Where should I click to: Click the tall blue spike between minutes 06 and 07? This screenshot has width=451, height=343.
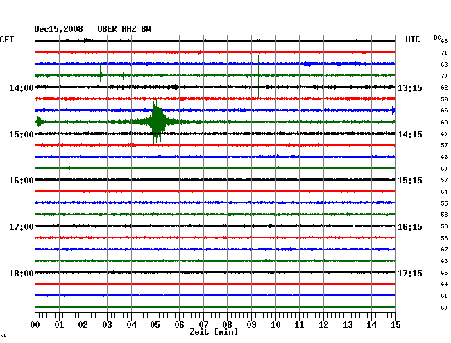(196, 65)
